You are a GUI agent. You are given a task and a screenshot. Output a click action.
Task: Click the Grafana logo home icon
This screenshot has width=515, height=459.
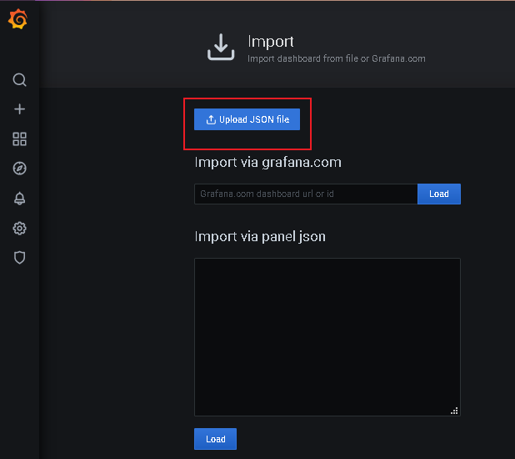(18, 19)
